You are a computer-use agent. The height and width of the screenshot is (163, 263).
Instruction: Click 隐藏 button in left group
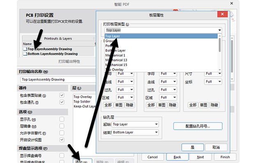pos(129,105)
